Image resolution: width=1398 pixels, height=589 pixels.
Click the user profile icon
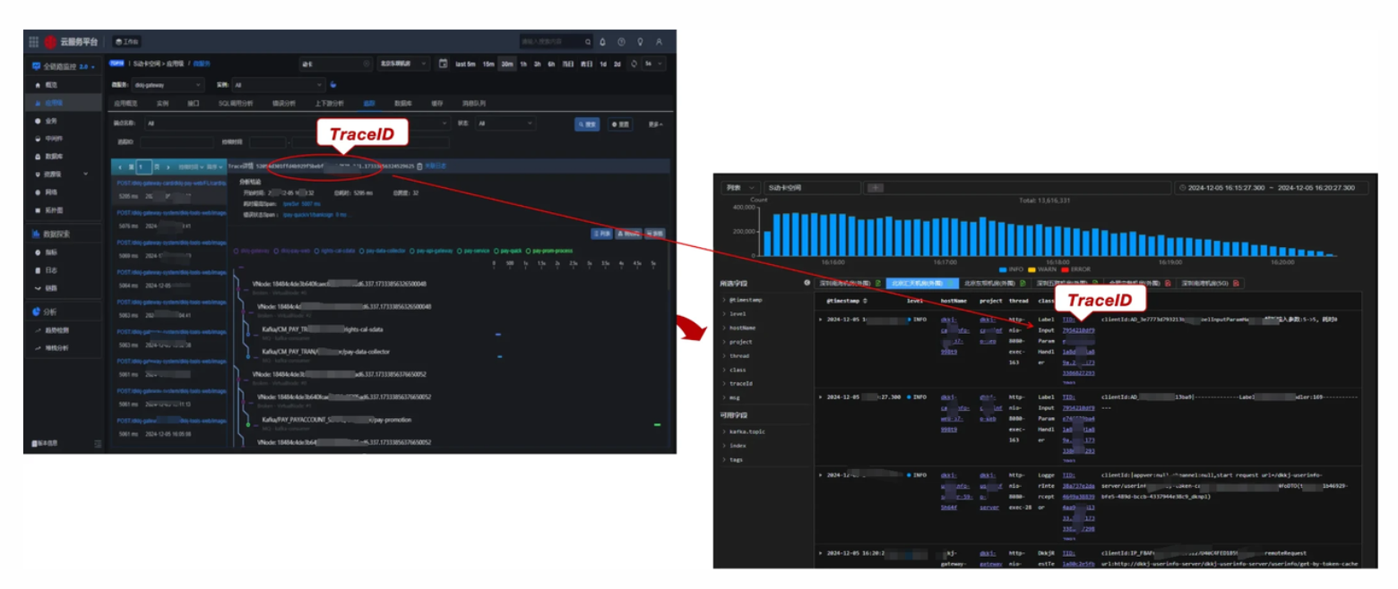(659, 41)
